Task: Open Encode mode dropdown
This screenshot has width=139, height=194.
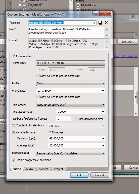Action: pyautogui.click(x=71, y=153)
